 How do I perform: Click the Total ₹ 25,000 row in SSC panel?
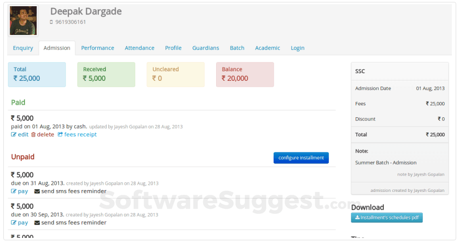400,135
